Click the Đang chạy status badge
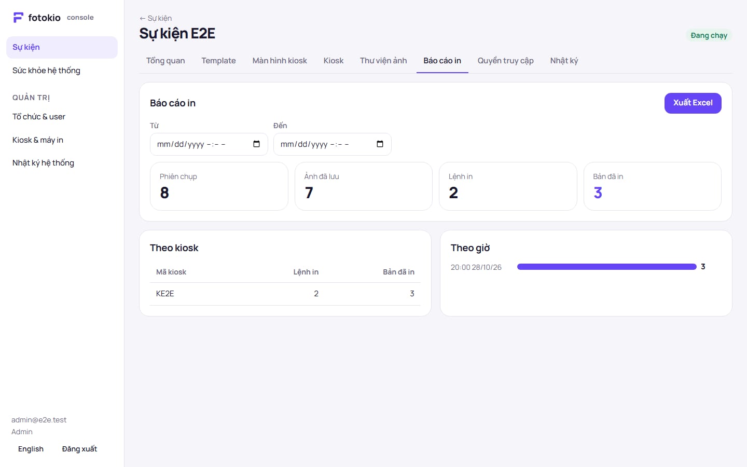The width and height of the screenshot is (747, 467). pos(709,35)
